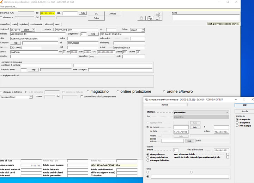Click Annulla in the stampa preventivi dialog
The height and width of the screenshot is (183, 254).
point(244,111)
